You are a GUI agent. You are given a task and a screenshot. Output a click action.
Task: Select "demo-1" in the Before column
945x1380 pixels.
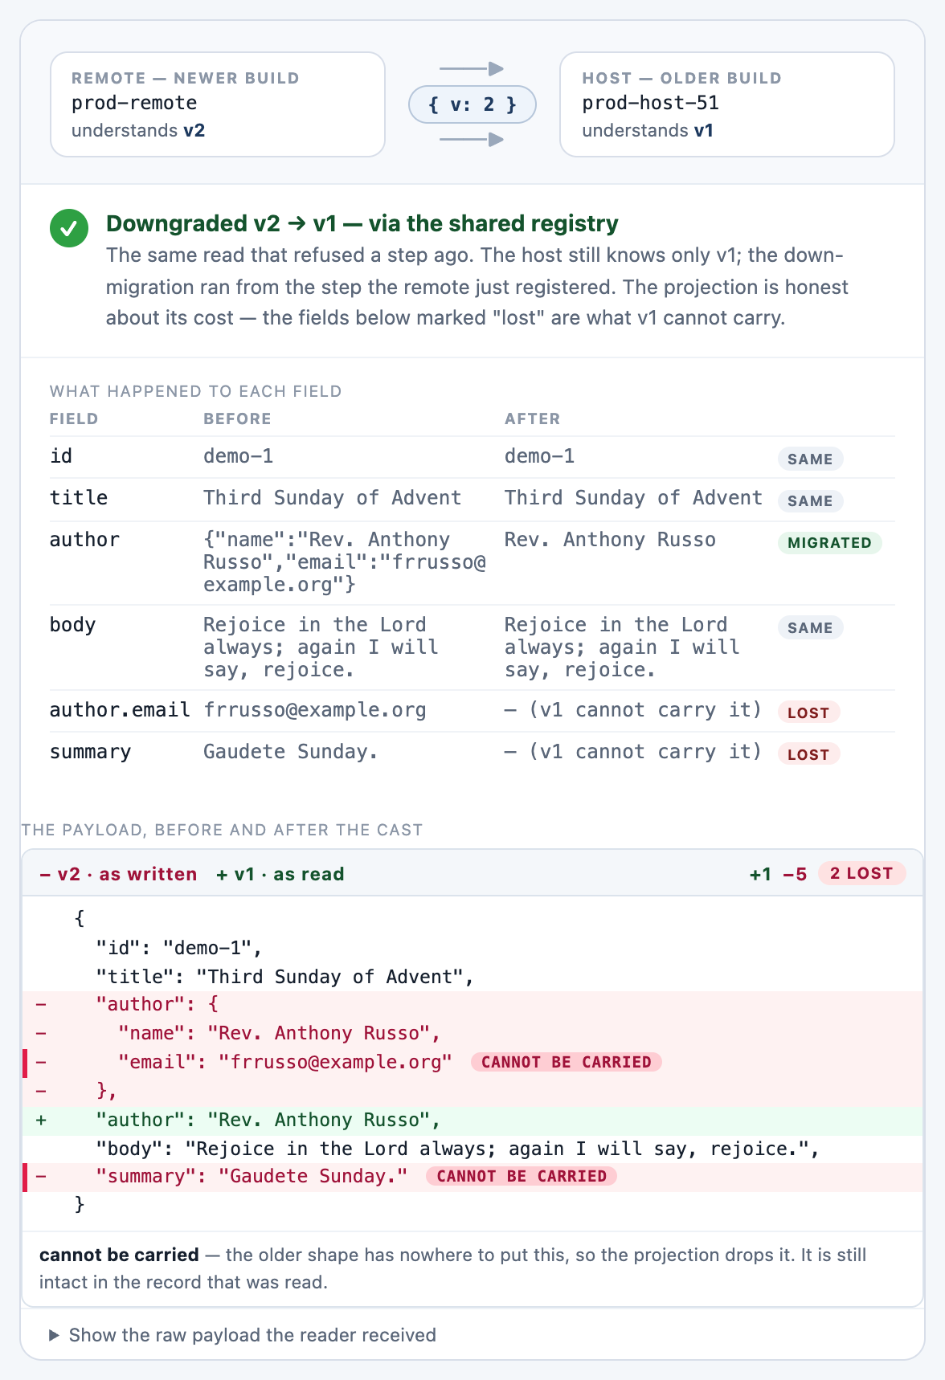click(x=239, y=456)
